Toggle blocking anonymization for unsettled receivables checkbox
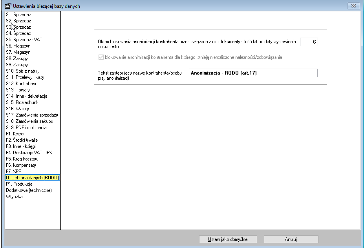 point(101,57)
